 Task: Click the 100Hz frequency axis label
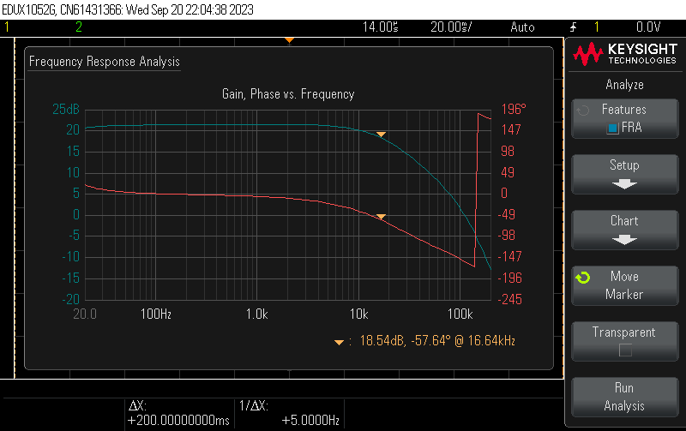[x=156, y=314]
